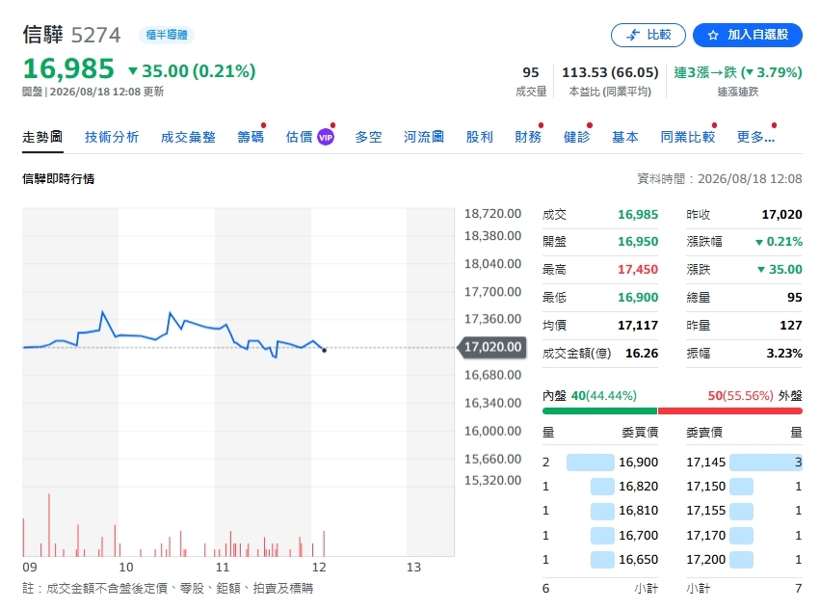
Task: Expand the 更多... menu
Action: click(x=755, y=137)
